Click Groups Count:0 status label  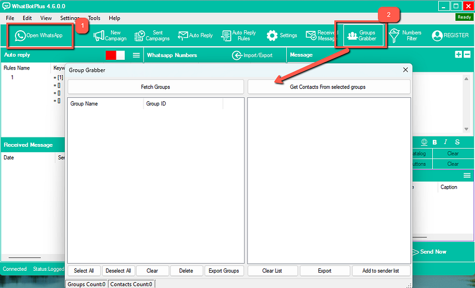pyautogui.click(x=86, y=284)
